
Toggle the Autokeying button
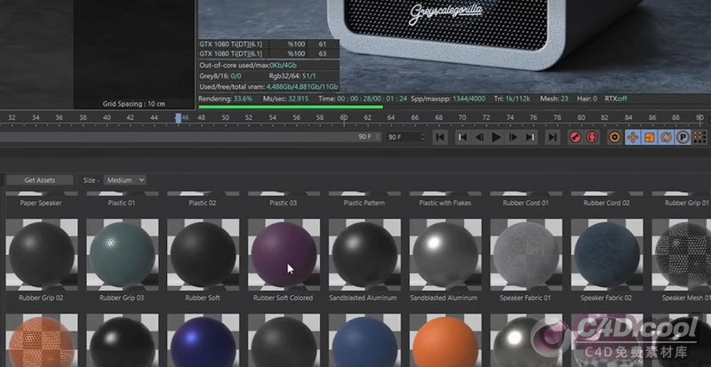(x=592, y=137)
